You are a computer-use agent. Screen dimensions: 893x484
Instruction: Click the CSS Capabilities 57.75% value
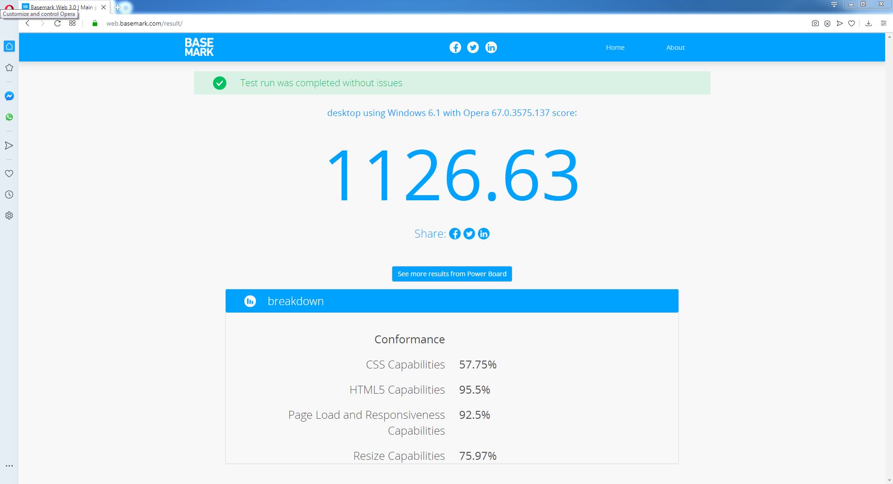[478, 365]
